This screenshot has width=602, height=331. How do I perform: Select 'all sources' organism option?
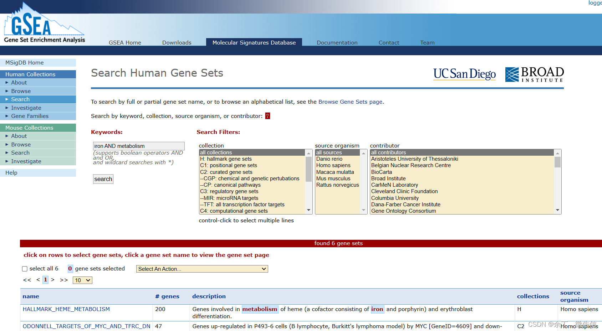tap(338, 152)
